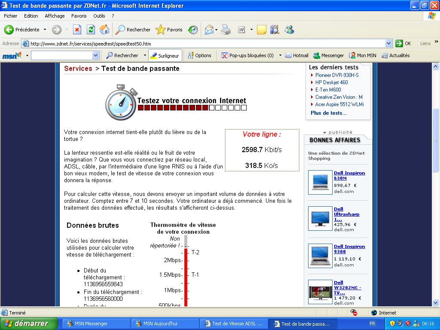The image size is (440, 330).
Task: Refresh the page with the Refresh icon
Action: point(91,30)
